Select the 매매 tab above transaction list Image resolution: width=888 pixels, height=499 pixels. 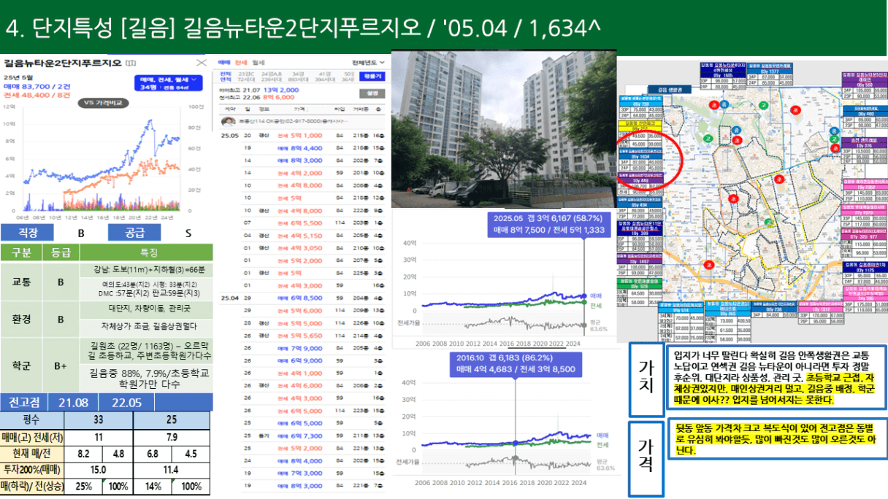pos(224,63)
